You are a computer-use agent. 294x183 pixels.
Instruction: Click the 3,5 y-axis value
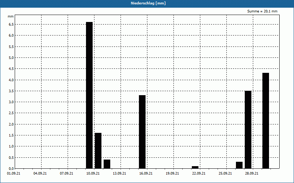click(11, 91)
